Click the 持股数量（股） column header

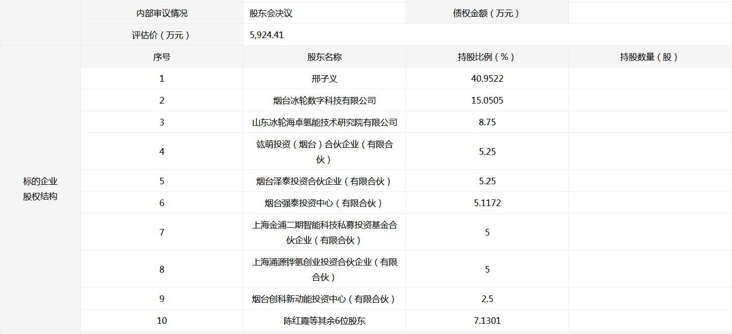pyautogui.click(x=650, y=57)
